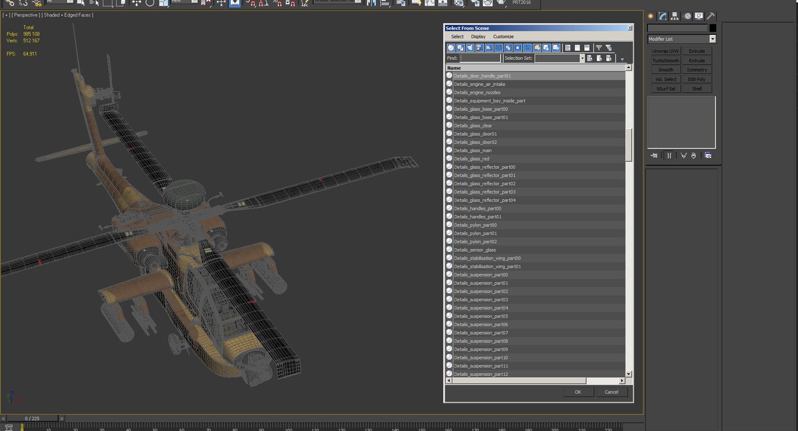Image resolution: width=798 pixels, height=431 pixels.
Task: Click the ABC spelling icon in the main toolbar
Action: pyautogui.click(x=305, y=3)
